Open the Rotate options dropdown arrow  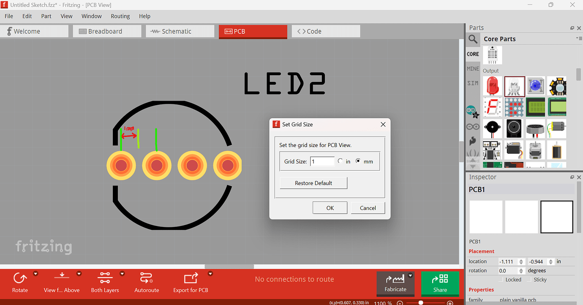[35, 274]
